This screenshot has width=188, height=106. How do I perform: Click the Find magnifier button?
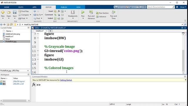37,18
